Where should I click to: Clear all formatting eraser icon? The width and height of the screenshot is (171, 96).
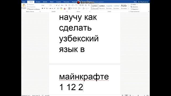[66, 5]
